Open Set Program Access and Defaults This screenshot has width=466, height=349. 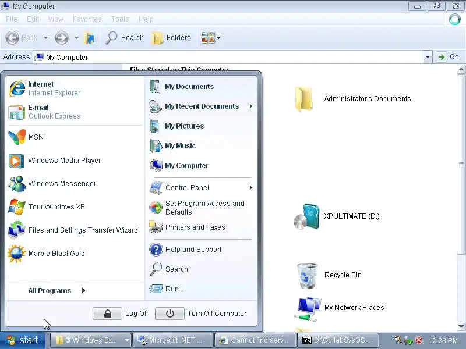[x=202, y=208]
